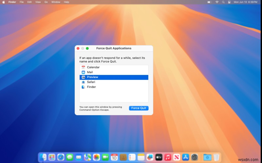
Task: Click the battery status icon
Action: coord(210,2)
